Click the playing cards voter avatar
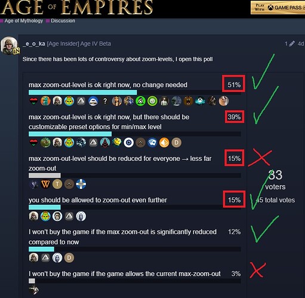 point(152,142)
